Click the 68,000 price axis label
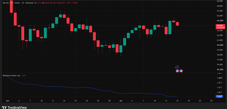227x109 pixels. coord(220,6)
